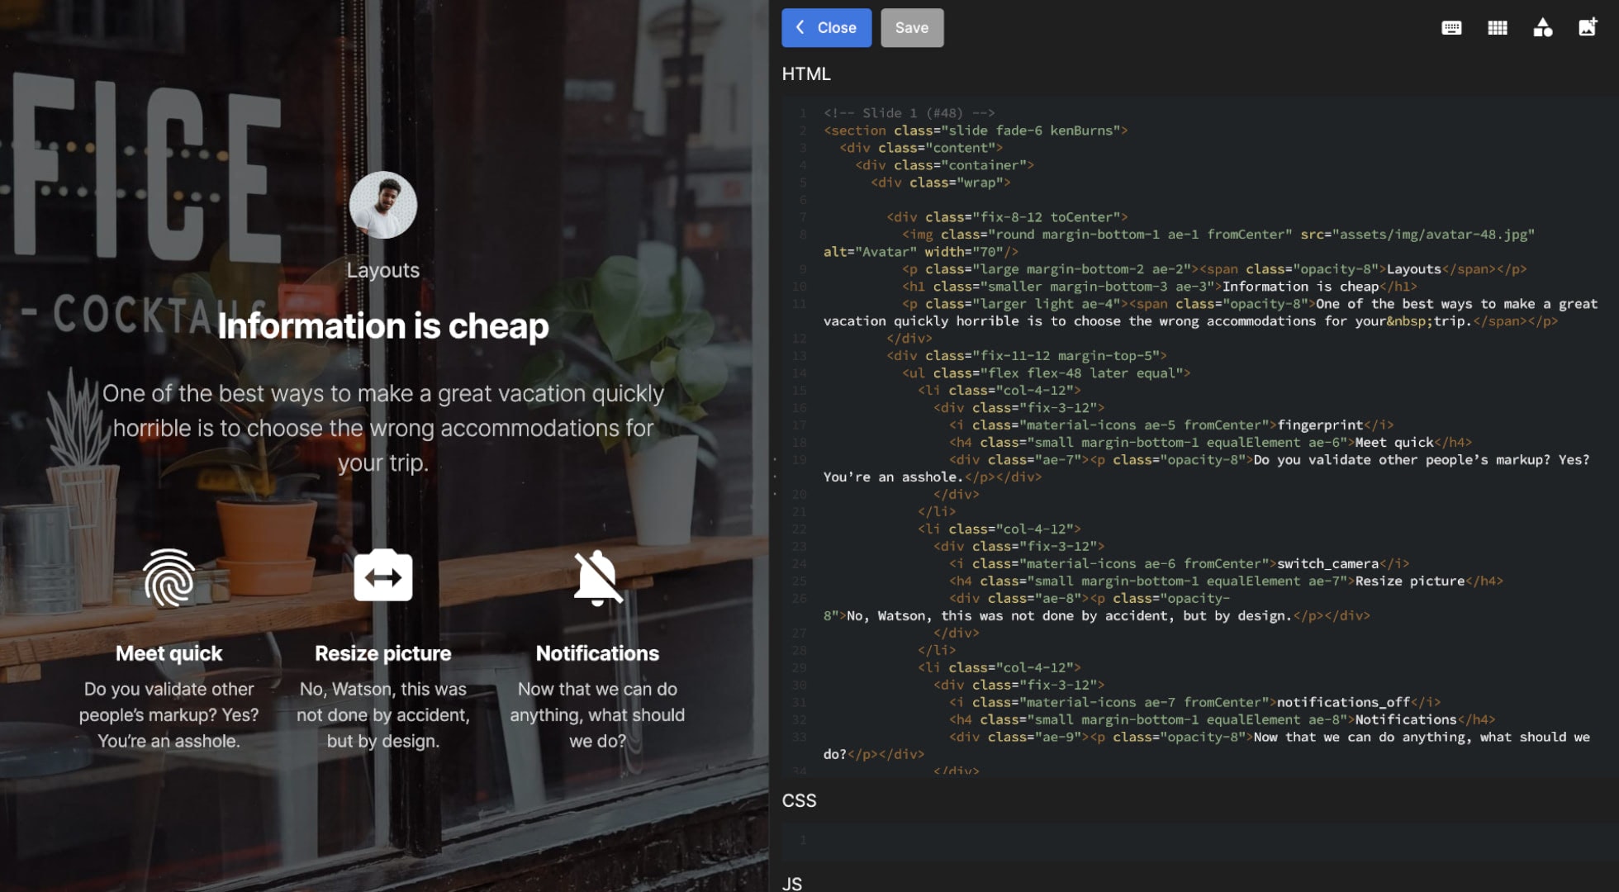Click the Save button

[x=912, y=27]
